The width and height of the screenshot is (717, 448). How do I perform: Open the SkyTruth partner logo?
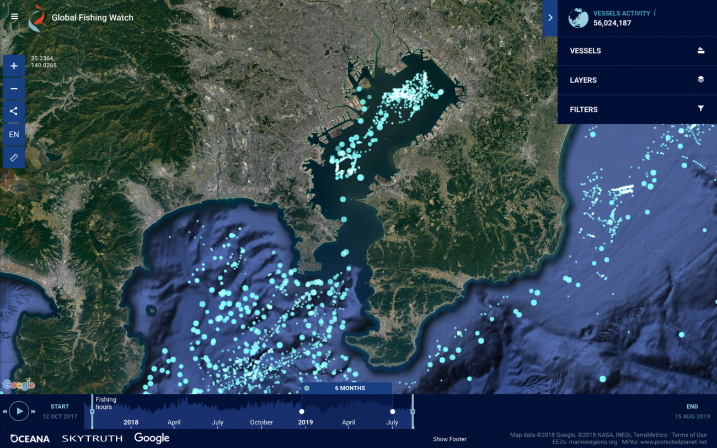click(x=92, y=439)
